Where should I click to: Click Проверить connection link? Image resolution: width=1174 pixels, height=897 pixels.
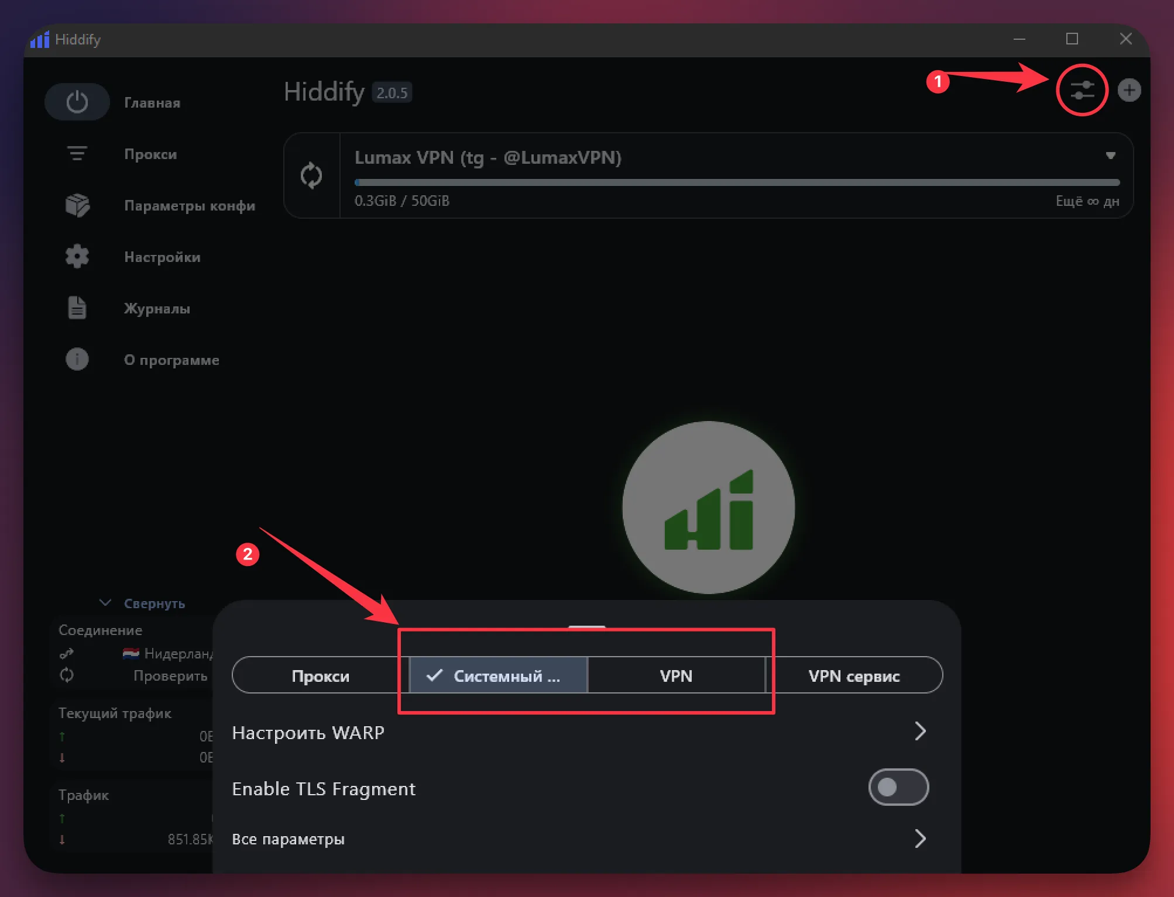170,676
